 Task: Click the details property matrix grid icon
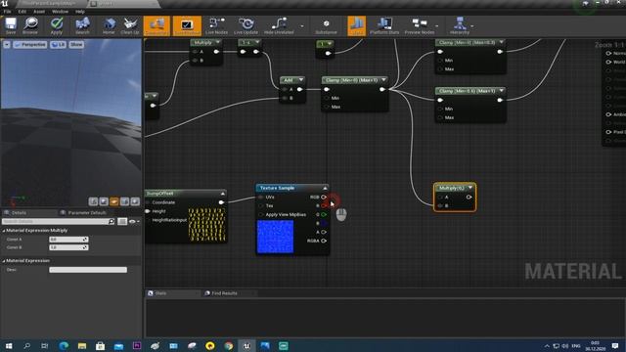(x=122, y=221)
